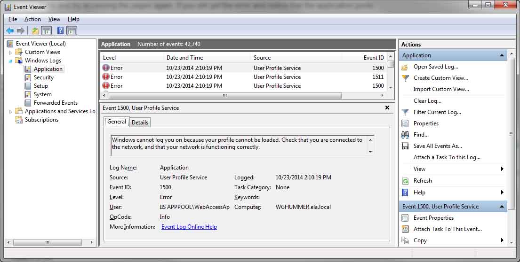Switch to the Details tab
520x262 pixels.
140,123
